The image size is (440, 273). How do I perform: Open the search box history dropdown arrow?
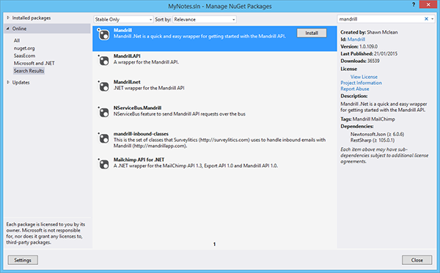tap(433, 19)
